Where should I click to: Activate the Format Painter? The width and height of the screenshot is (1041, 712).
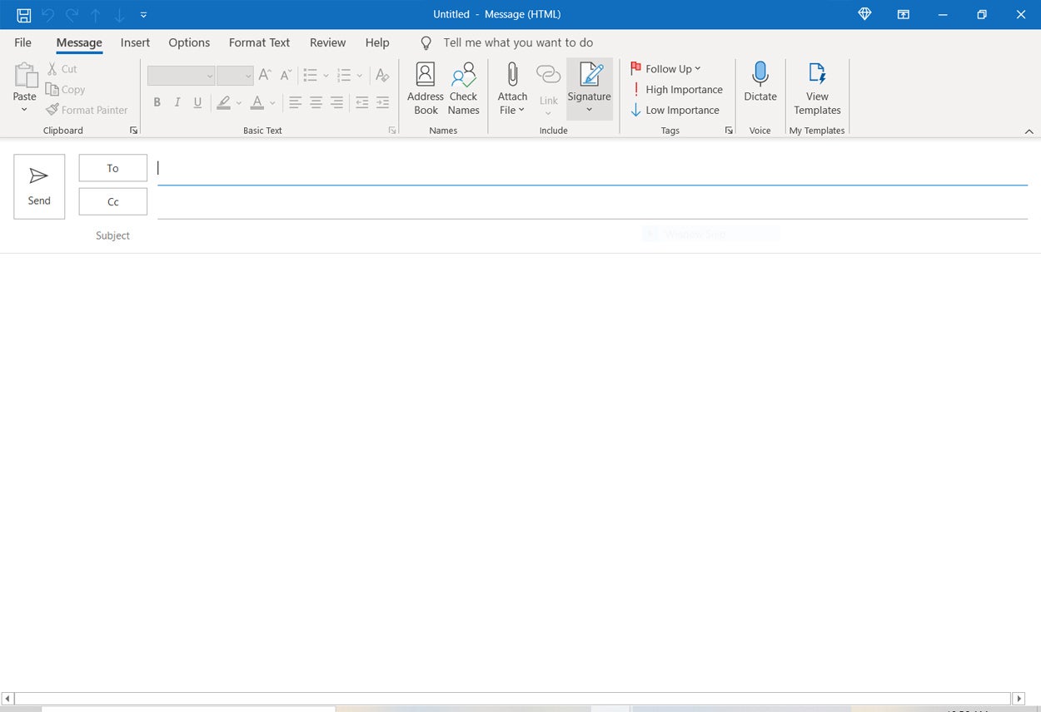(87, 110)
